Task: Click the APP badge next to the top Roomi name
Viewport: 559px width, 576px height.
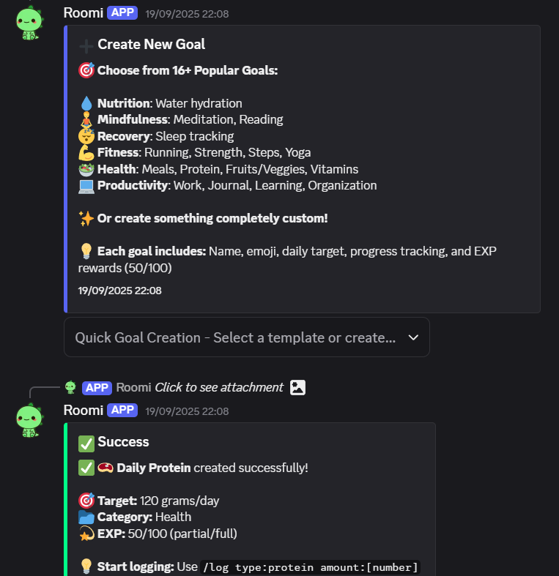Action: click(x=122, y=12)
